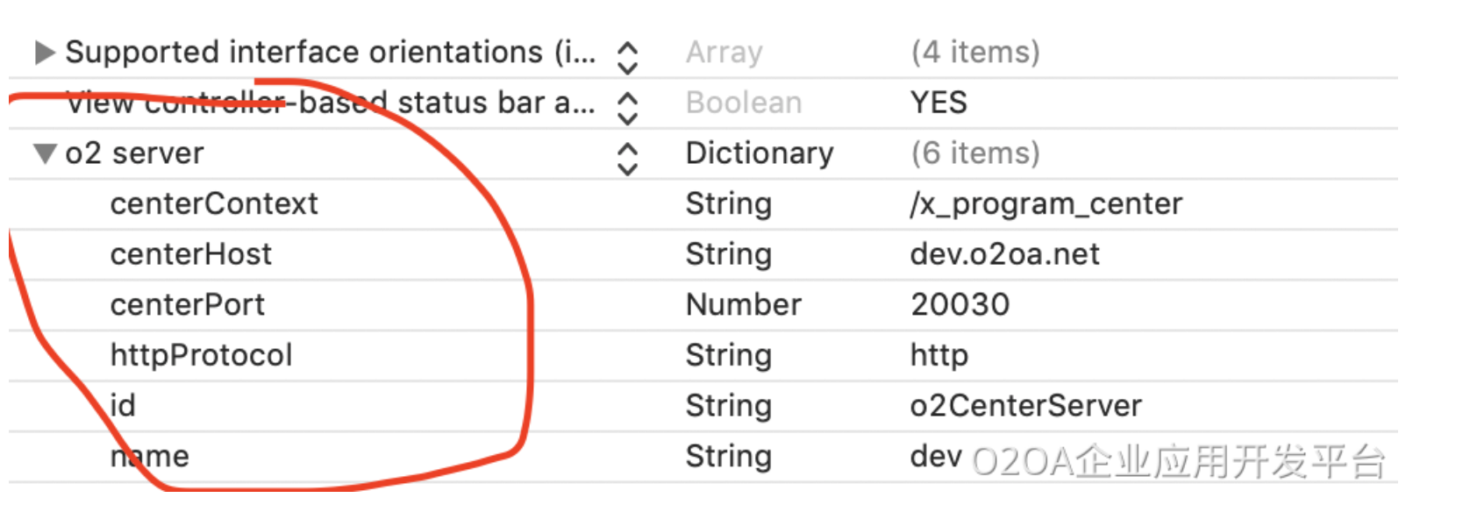This screenshot has width=1463, height=519.
Task: Click the 20030 port value
Action: point(960,305)
